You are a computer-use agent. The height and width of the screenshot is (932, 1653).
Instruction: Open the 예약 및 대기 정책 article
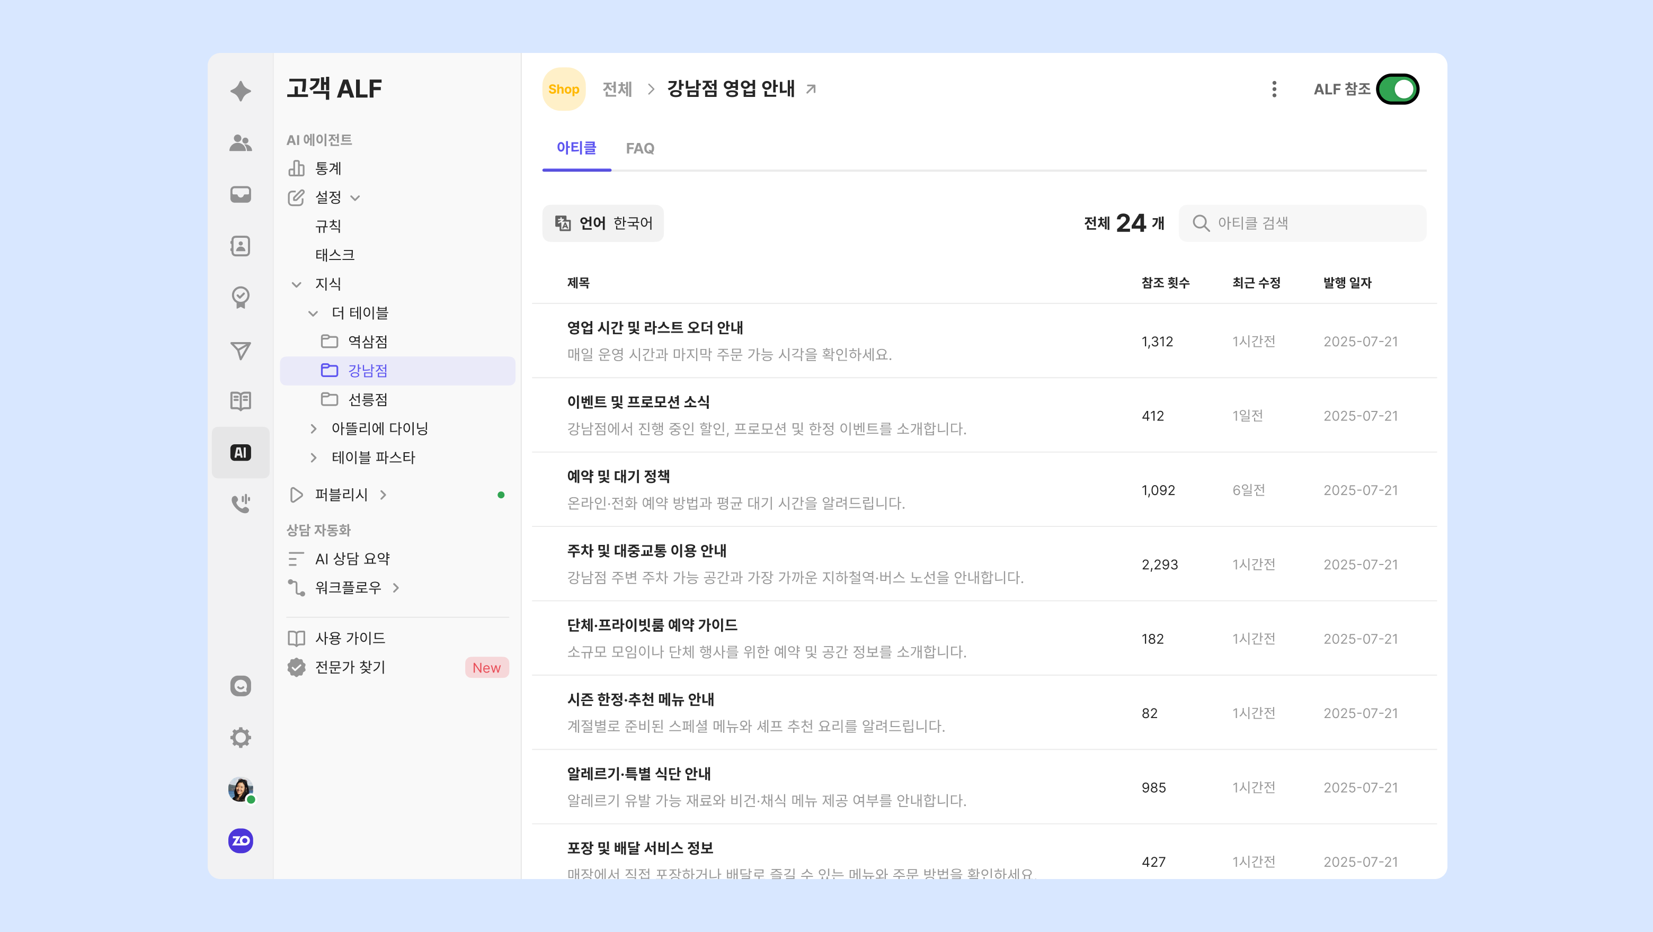[x=618, y=477]
